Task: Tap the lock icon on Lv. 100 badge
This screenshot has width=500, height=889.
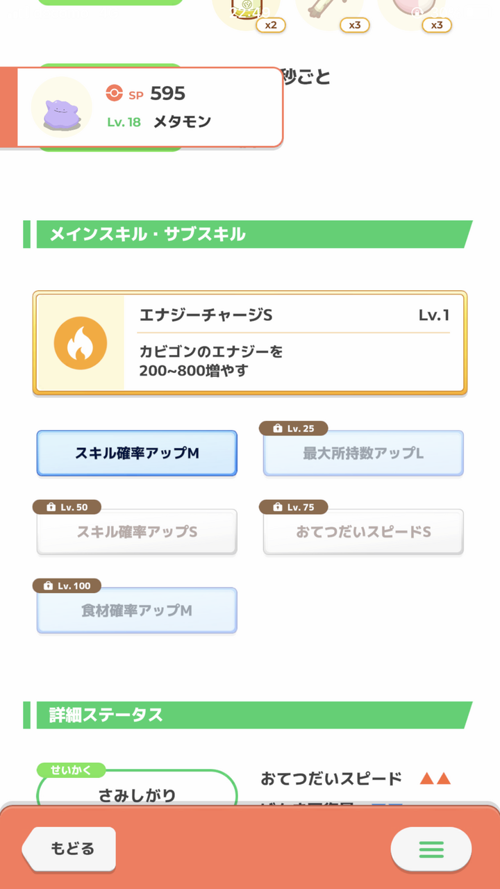Action: click(x=48, y=585)
